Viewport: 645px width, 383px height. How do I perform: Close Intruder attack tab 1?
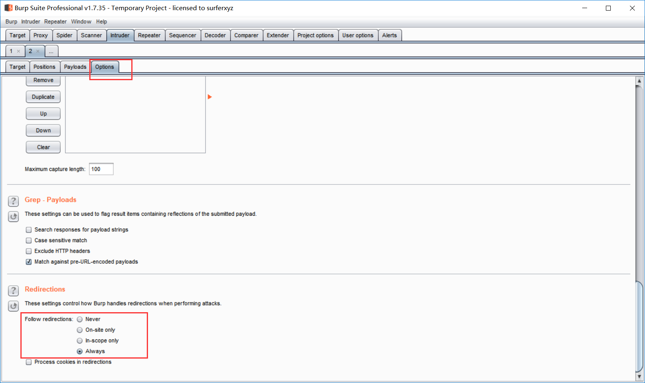click(18, 51)
